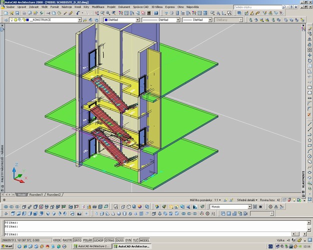Expand the KONSTRUKCE layer dropdown

pos(79,20)
